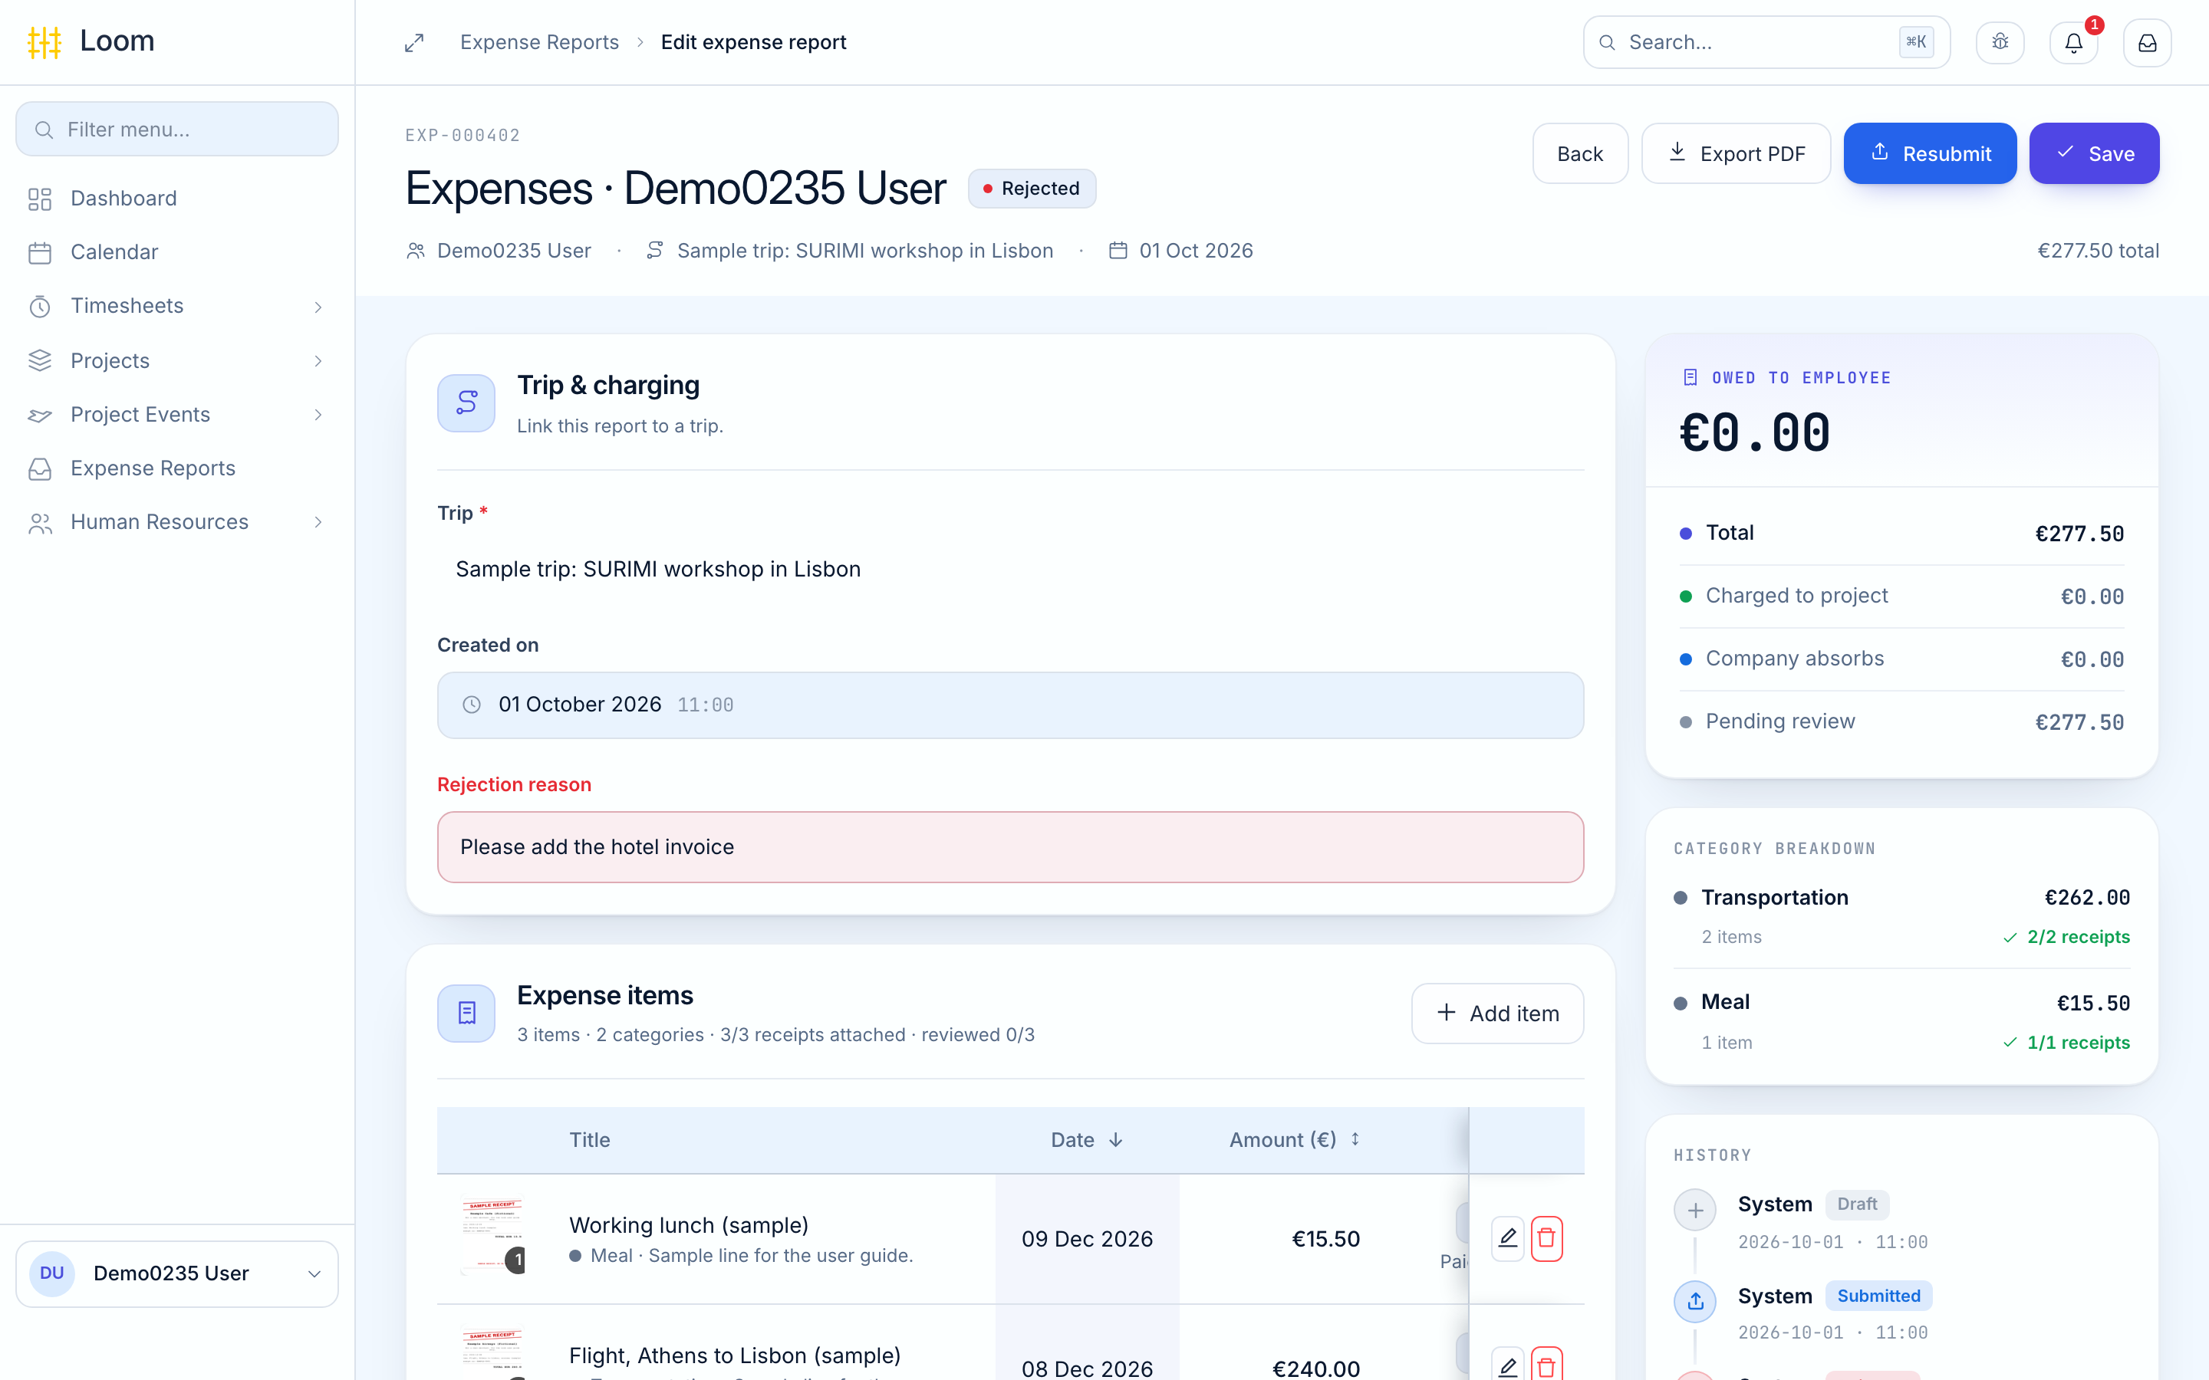Click the Title column header
This screenshot has width=2209, height=1380.
[x=590, y=1140]
